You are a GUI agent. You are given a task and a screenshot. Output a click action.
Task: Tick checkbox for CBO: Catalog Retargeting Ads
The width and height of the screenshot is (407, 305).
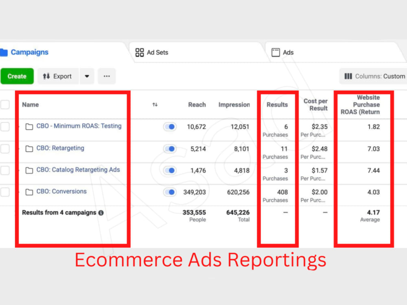click(4, 170)
